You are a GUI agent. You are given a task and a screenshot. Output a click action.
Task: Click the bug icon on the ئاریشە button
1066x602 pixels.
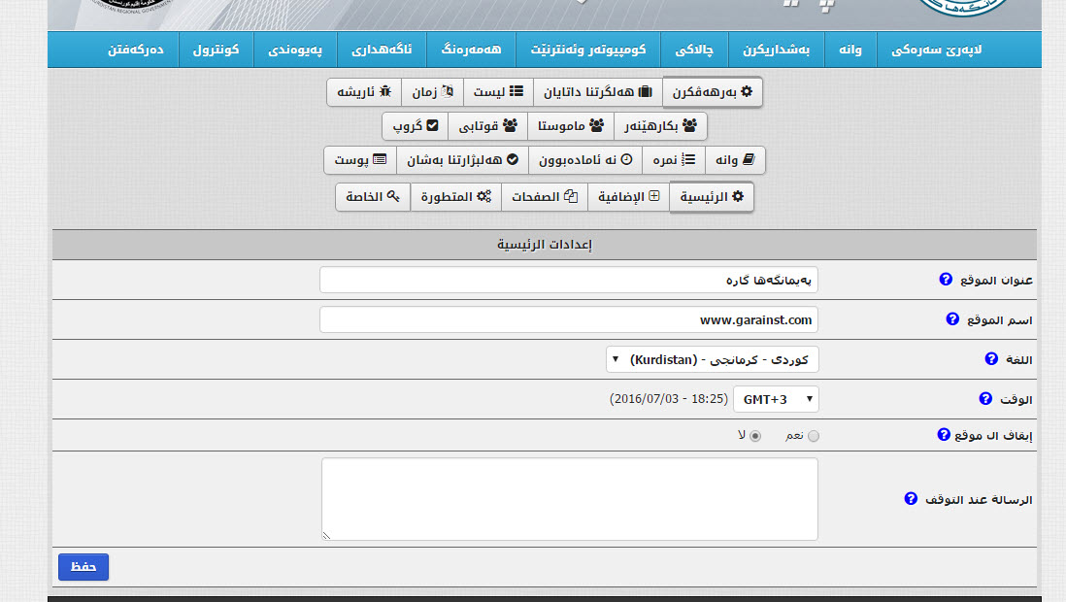tap(385, 91)
